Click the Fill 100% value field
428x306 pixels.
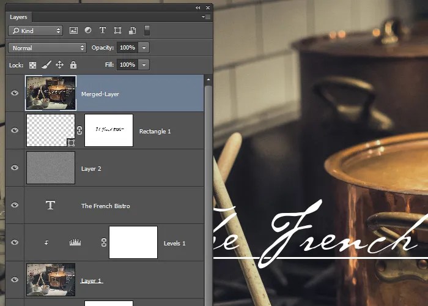tap(127, 65)
